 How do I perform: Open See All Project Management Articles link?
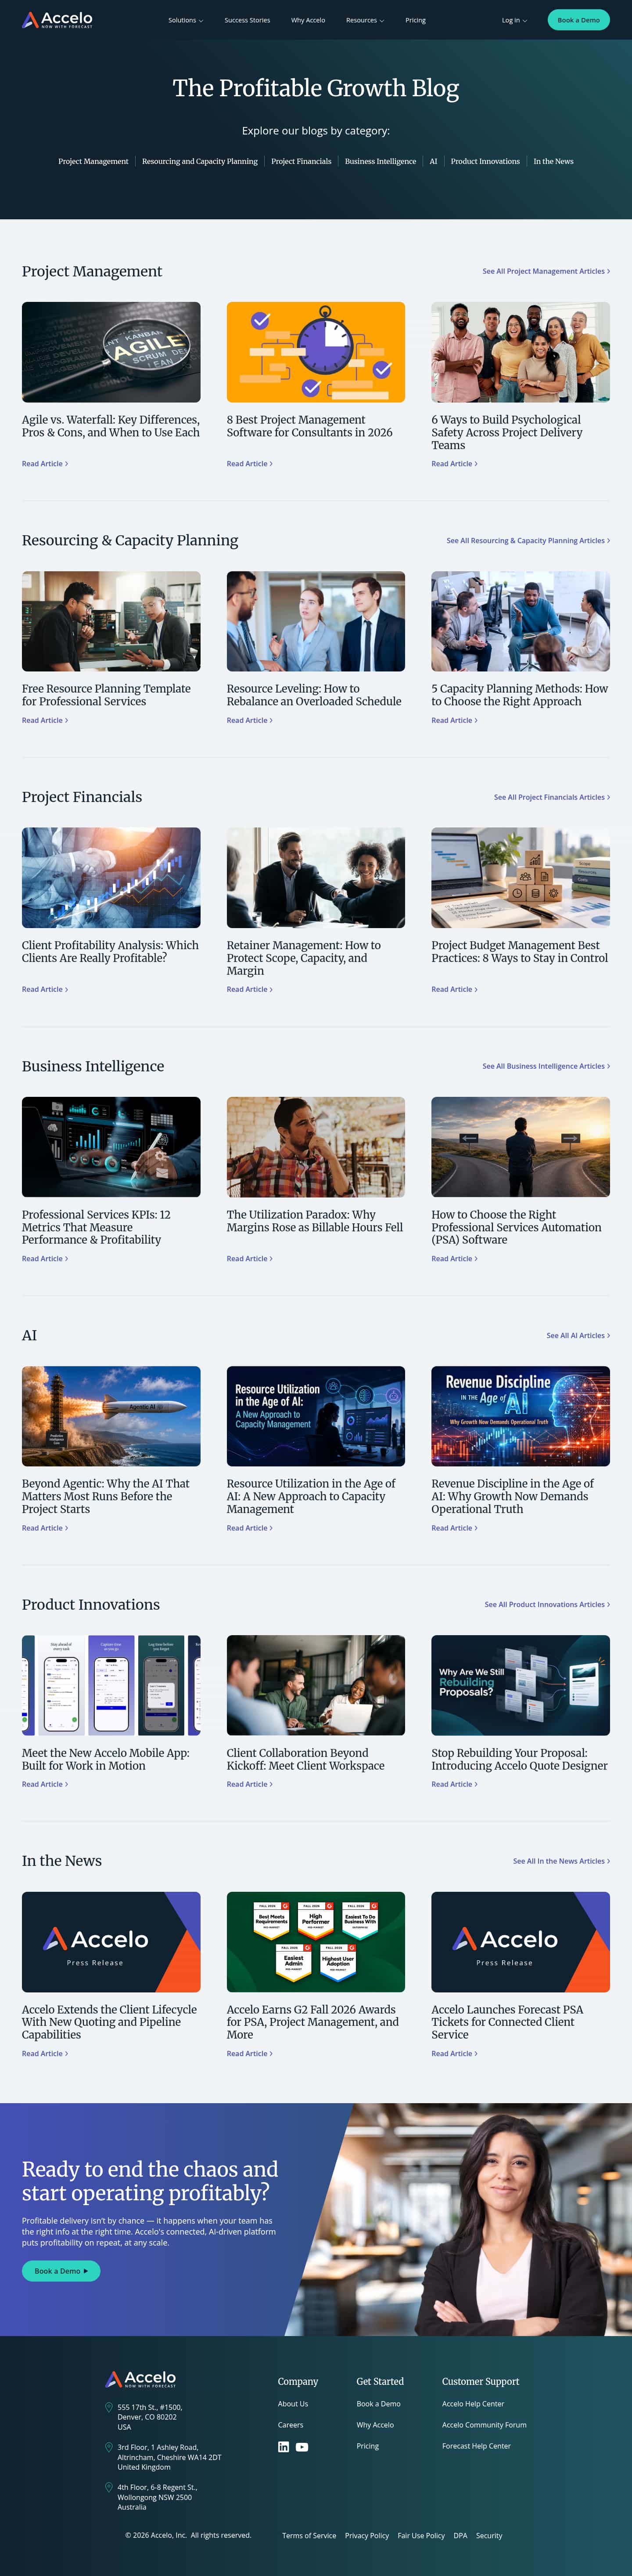coord(546,271)
